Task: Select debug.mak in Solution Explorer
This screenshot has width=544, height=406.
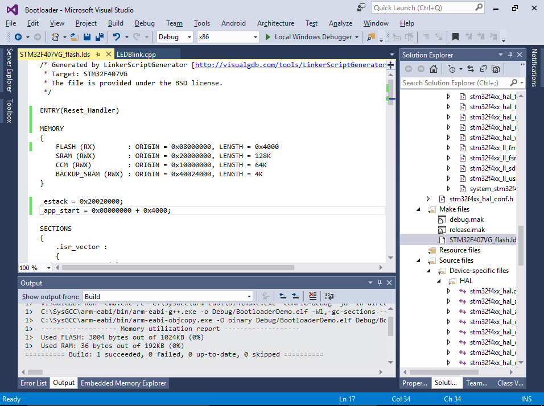Action: 466,219
